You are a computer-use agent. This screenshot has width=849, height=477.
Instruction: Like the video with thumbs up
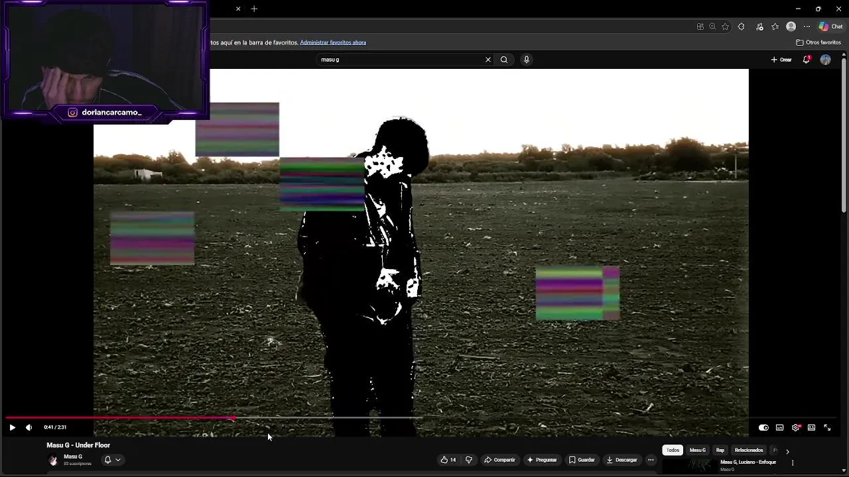[x=448, y=460]
